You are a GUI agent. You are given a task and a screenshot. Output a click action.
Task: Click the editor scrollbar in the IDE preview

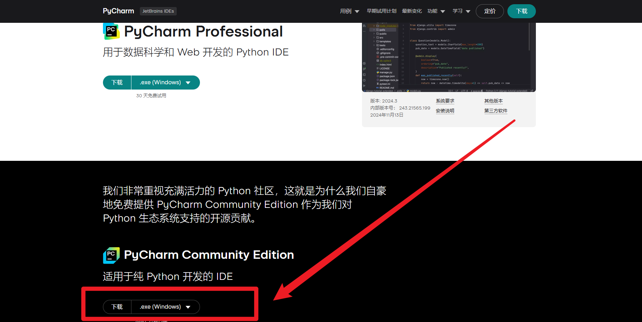(529, 37)
